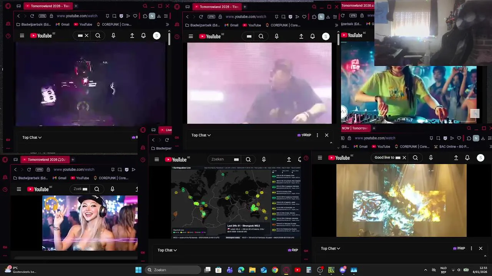This screenshot has width=492, height=276.
Task: Open YouTube bookmark in top-middle window
Action: [251, 25]
